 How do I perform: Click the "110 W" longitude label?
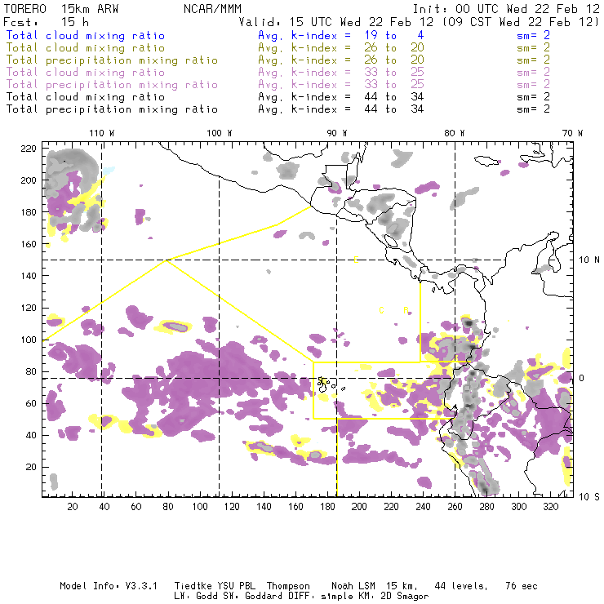(102, 133)
